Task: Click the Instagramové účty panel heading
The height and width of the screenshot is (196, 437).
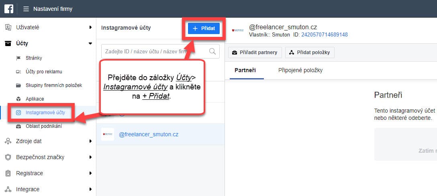Action: click(126, 28)
